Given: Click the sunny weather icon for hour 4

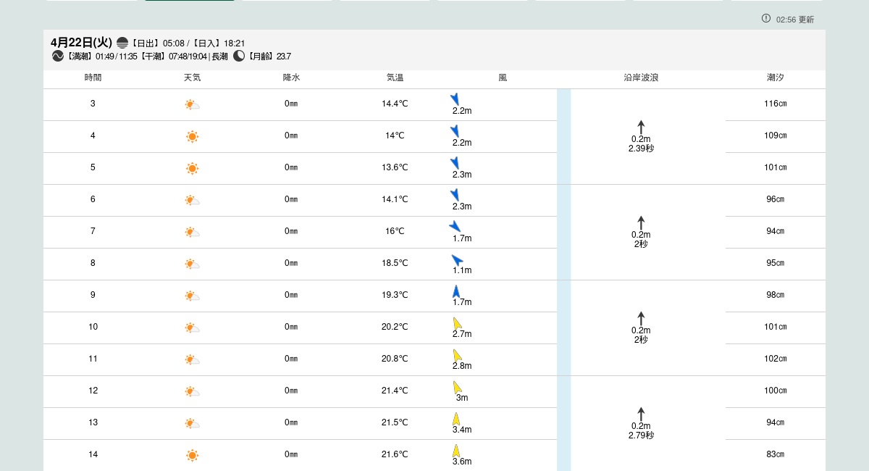Looking at the screenshot, I should [192, 136].
